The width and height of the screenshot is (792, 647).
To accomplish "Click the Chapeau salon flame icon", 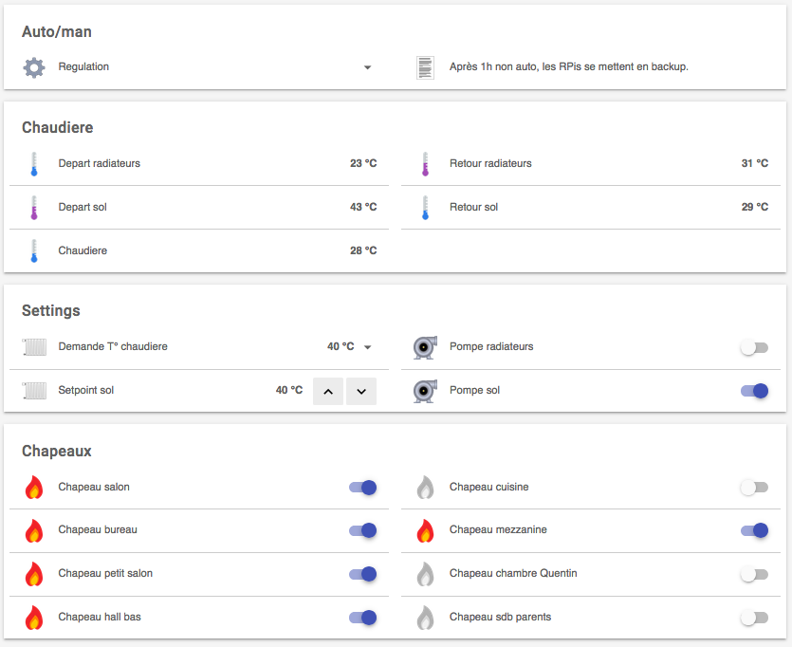I will (34, 488).
